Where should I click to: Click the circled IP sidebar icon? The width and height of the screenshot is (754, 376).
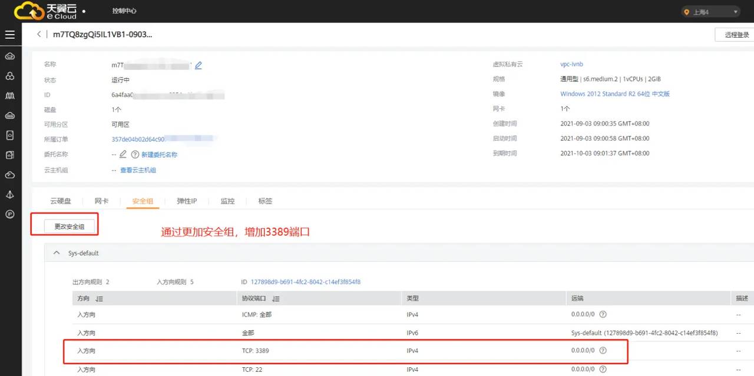coord(9,214)
